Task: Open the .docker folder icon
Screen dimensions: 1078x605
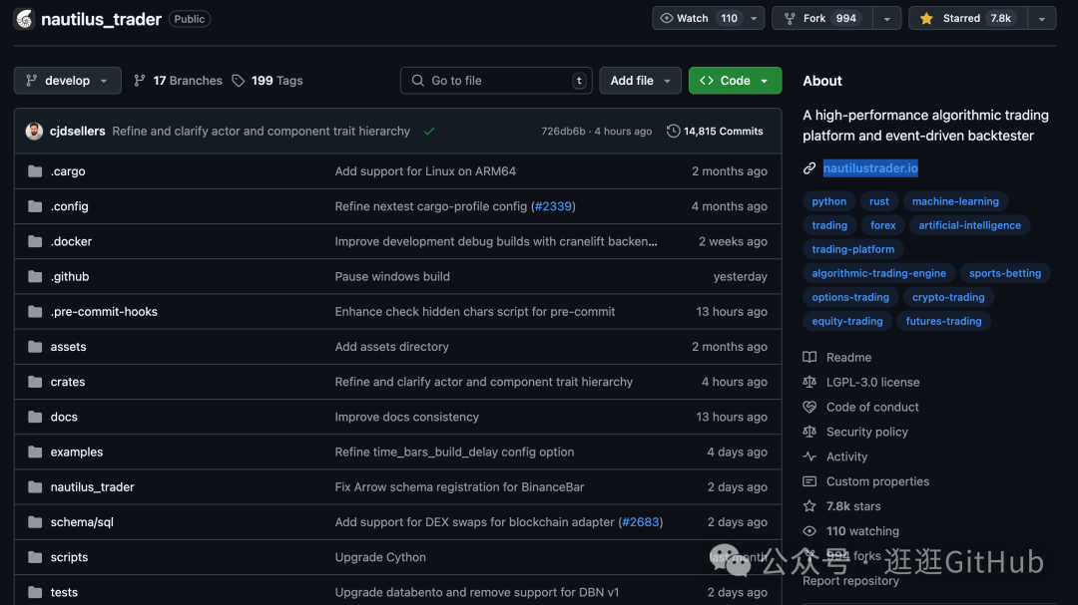Action: tap(35, 241)
